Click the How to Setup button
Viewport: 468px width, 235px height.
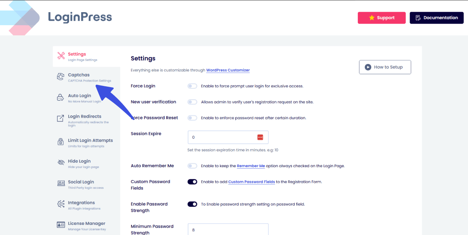pos(385,67)
